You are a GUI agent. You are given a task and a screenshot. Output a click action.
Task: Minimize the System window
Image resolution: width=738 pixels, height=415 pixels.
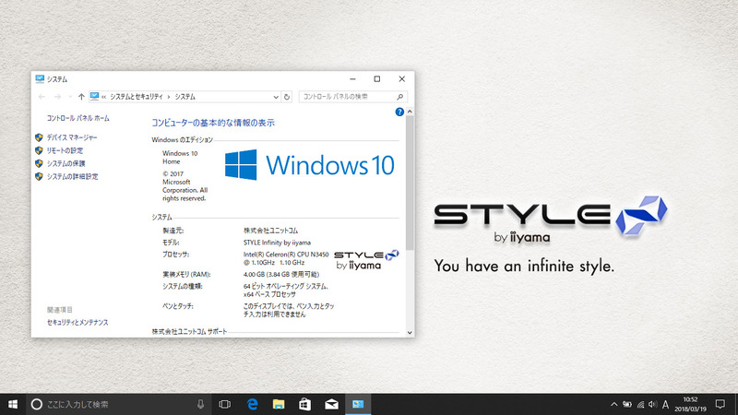click(x=352, y=79)
